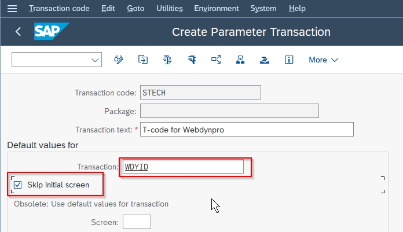
Task: Click the Display/Change pencil toolbar icon
Action: coord(119,60)
